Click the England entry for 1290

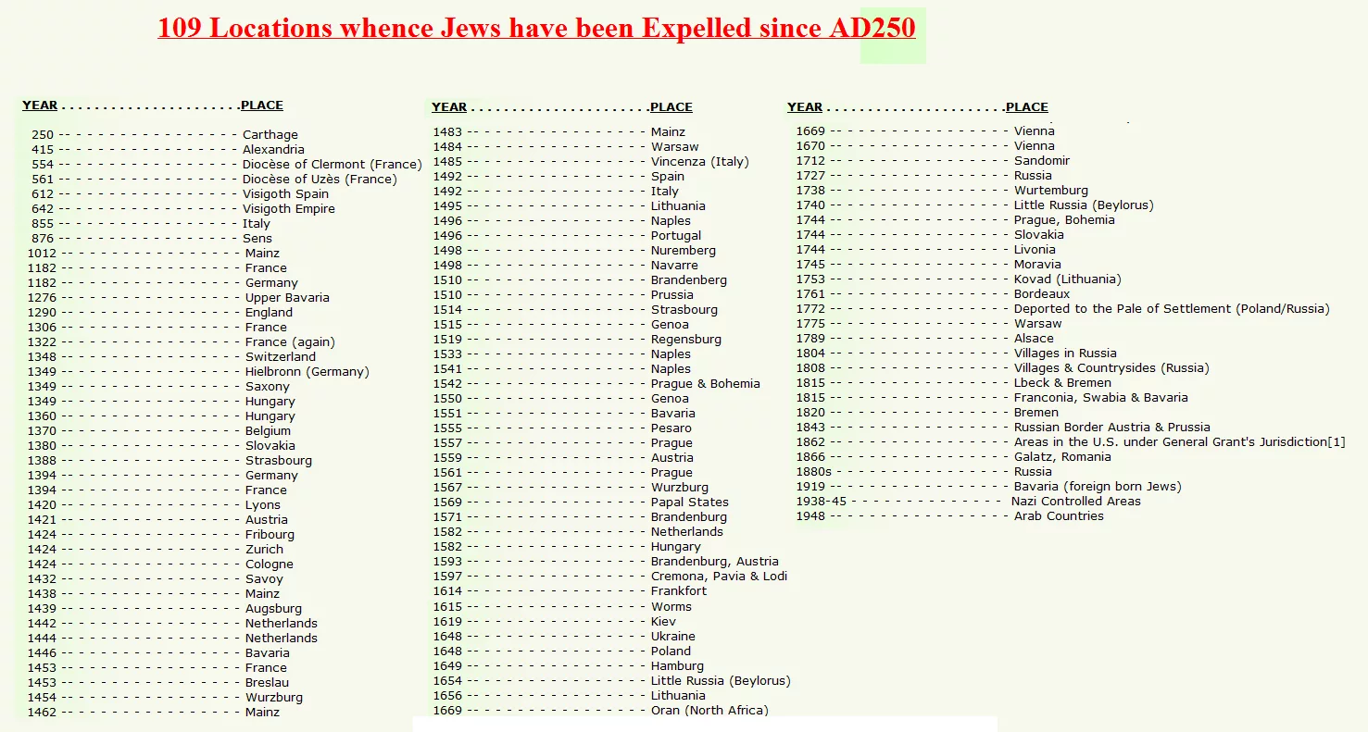click(269, 313)
